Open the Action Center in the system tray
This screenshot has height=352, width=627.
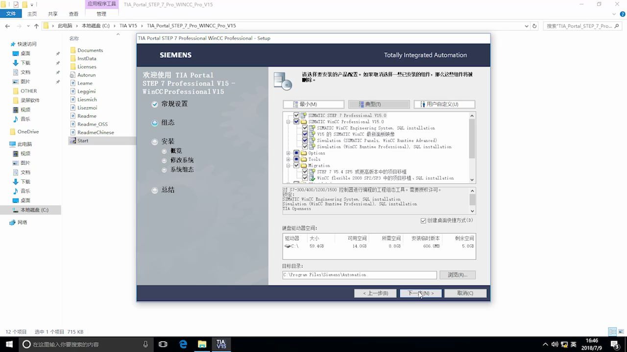pos(613,344)
